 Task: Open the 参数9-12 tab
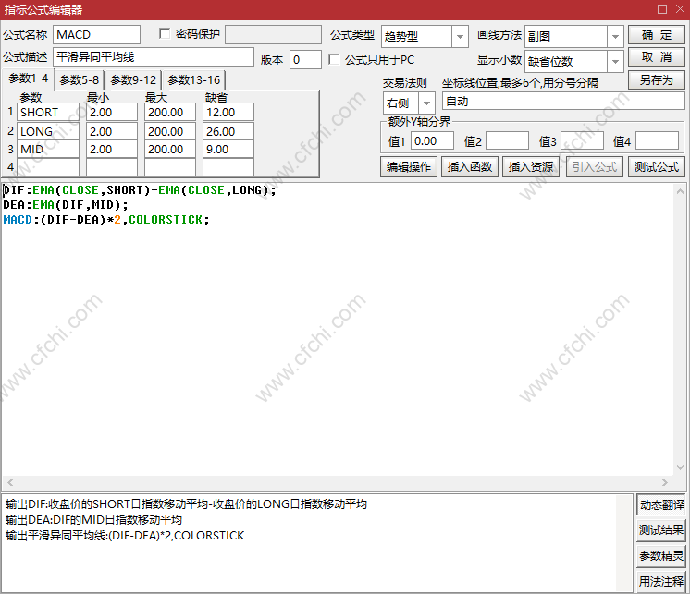pyautogui.click(x=133, y=80)
